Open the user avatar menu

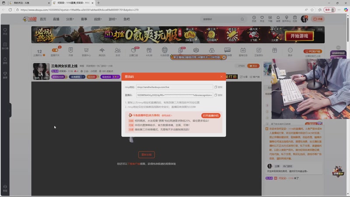point(304,19)
